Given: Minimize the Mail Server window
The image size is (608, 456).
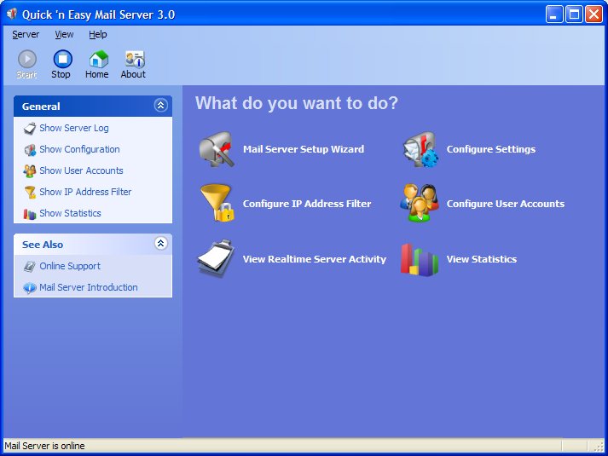Looking at the screenshot, I should pyautogui.click(x=554, y=14).
